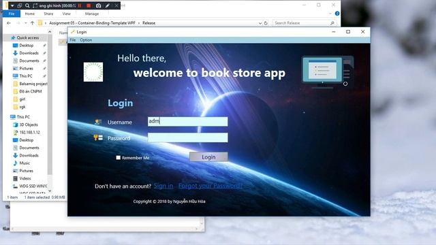This screenshot has width=436, height=245.
Task: Open pinned Desktop under Quick access
Action: point(26,46)
